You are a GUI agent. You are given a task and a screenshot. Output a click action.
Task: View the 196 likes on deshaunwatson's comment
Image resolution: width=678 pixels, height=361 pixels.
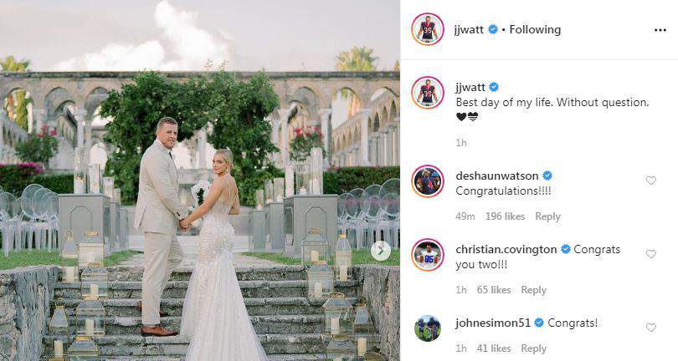click(505, 216)
